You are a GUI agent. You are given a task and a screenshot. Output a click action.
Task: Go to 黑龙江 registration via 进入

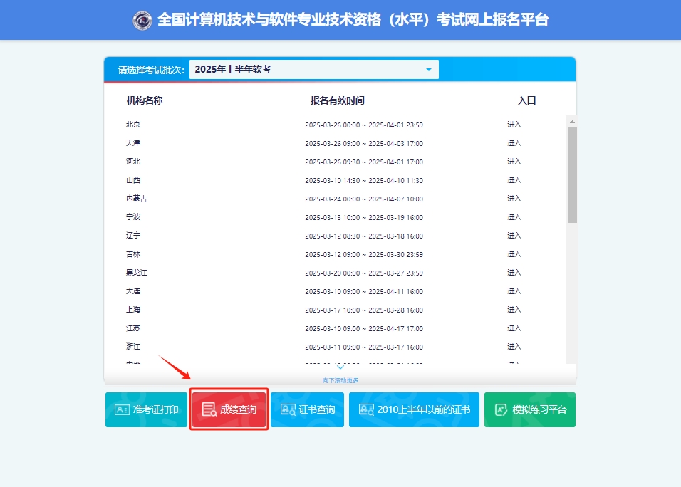tap(514, 273)
